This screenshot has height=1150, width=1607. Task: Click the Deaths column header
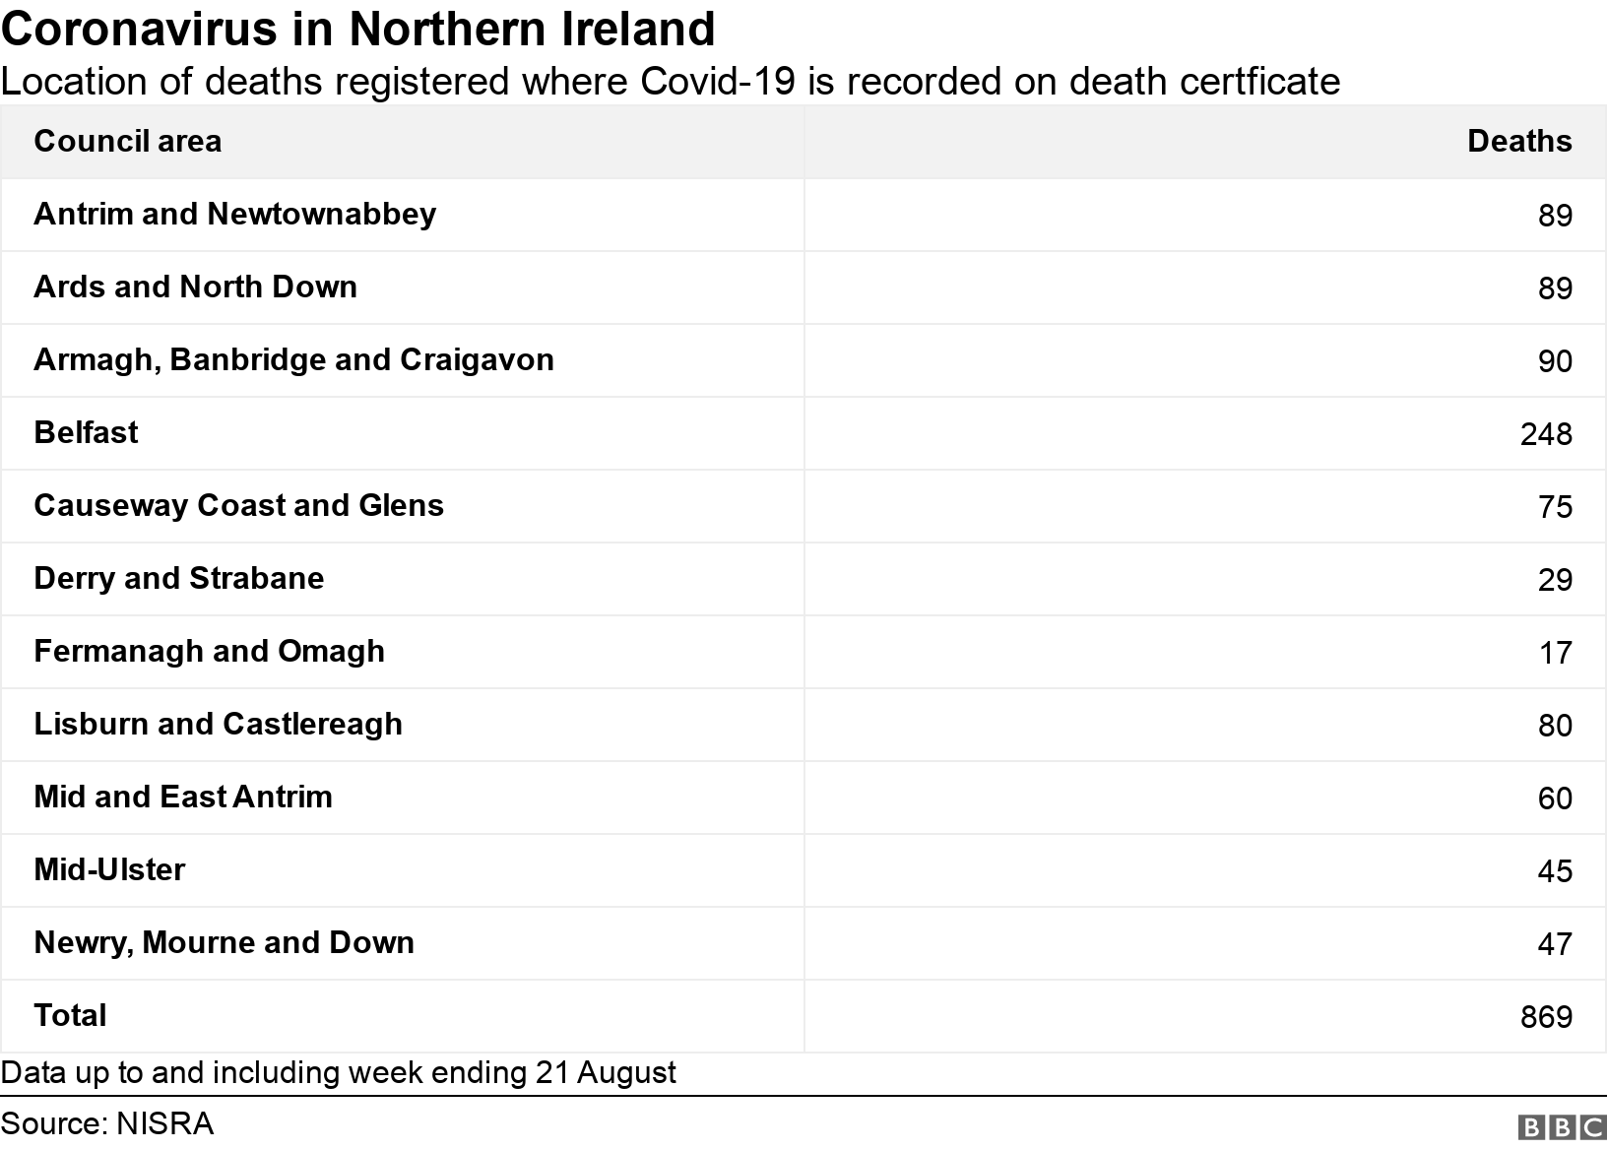click(1518, 142)
